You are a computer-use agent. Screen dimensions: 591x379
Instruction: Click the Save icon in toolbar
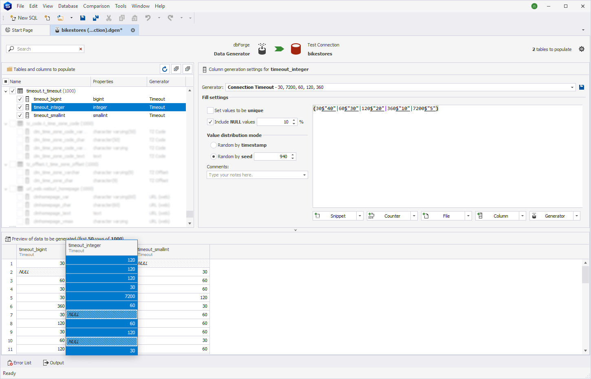tap(83, 18)
